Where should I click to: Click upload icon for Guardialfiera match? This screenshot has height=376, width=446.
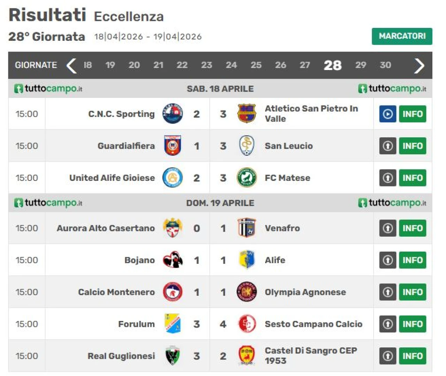387,146
